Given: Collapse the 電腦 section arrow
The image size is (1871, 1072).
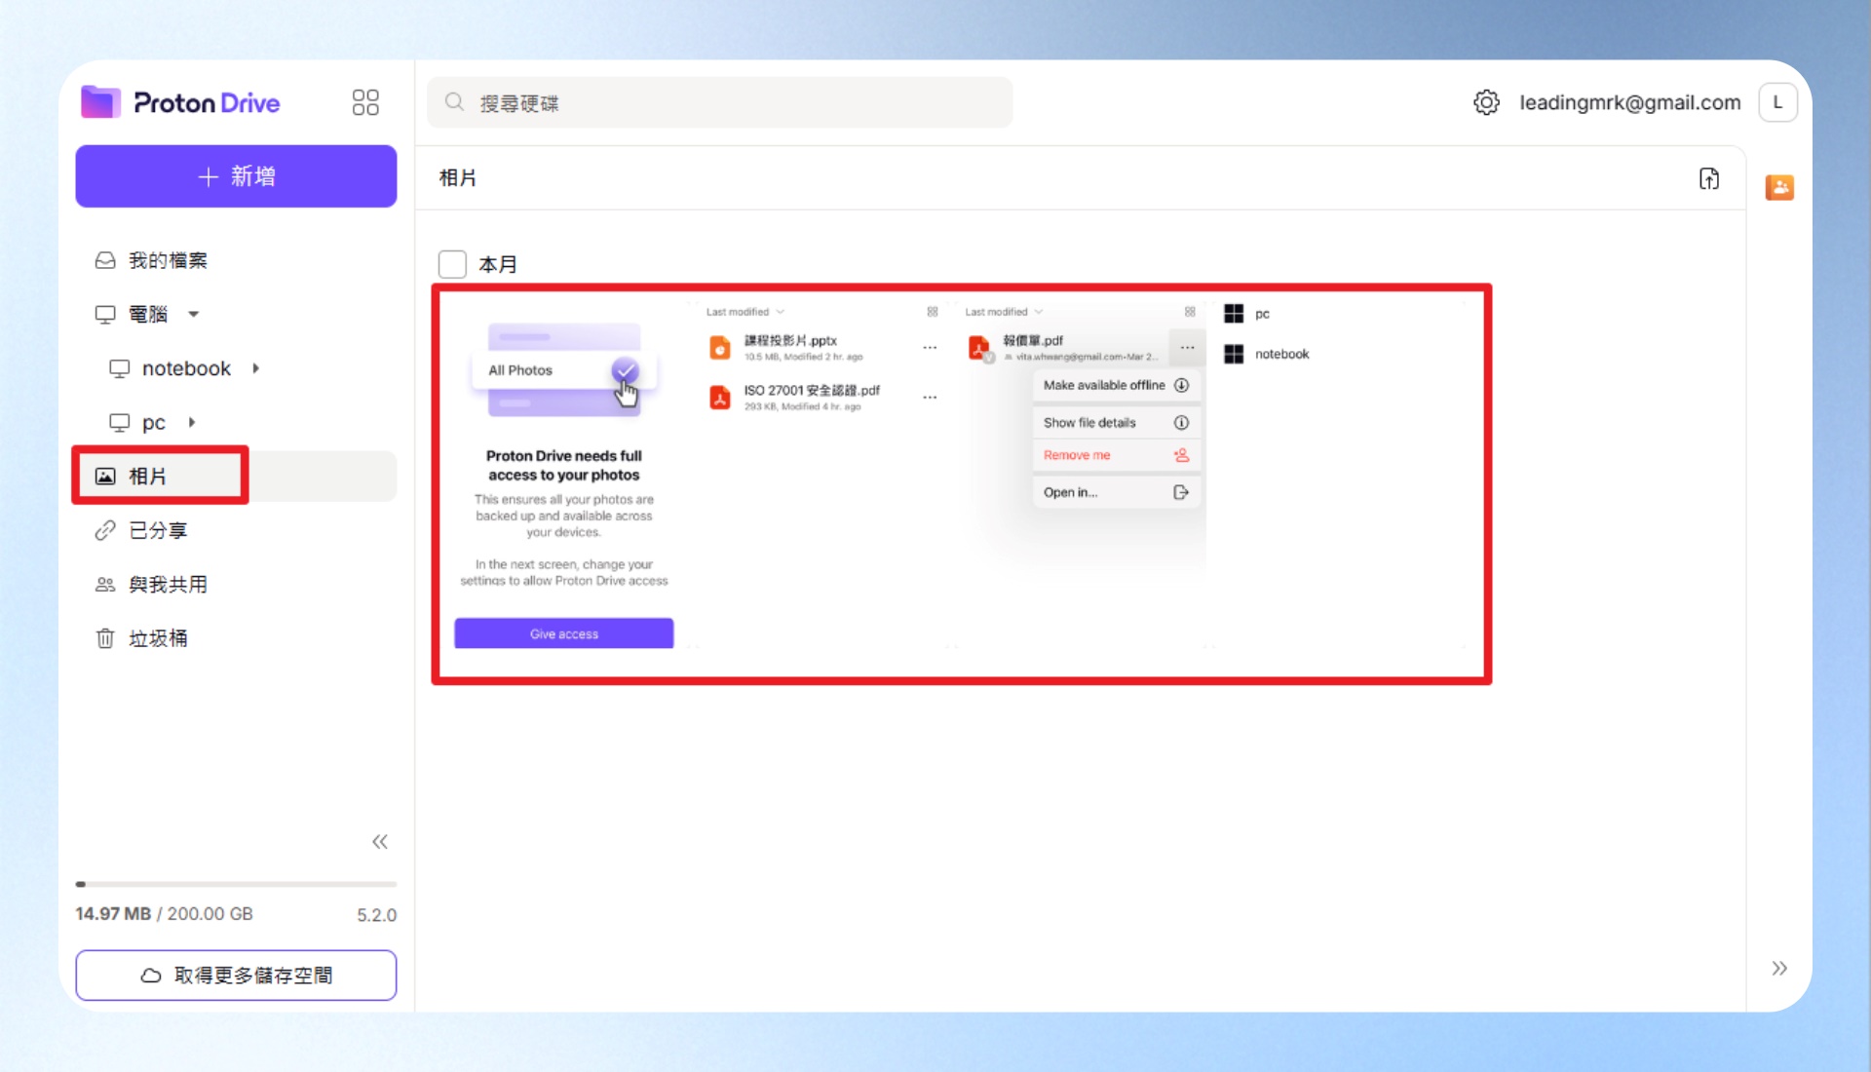Looking at the screenshot, I should pyautogui.click(x=194, y=314).
